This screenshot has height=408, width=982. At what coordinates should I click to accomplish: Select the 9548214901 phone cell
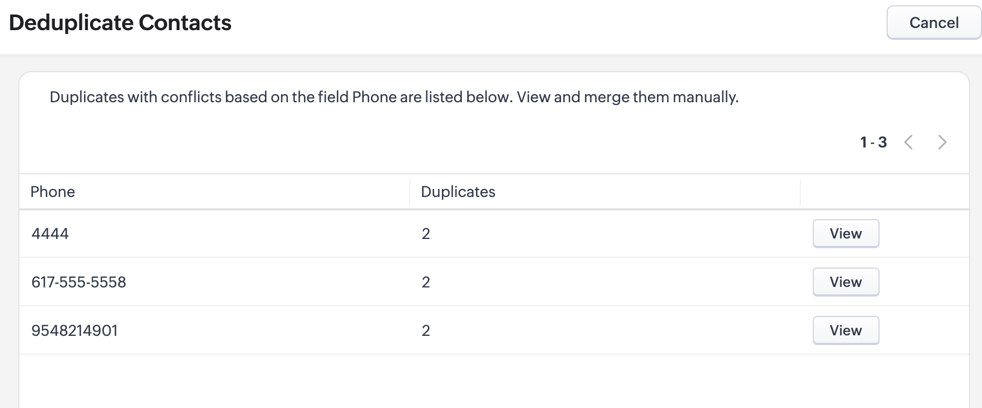click(74, 330)
